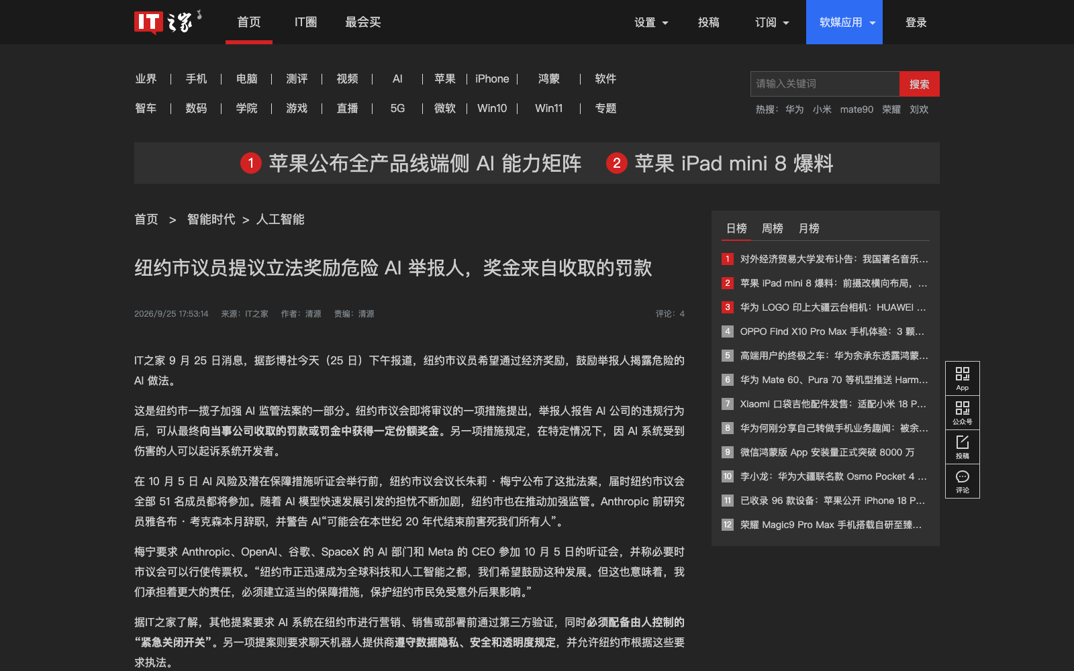
Task: Click the red 搜索 button
Action: pyautogui.click(x=920, y=84)
